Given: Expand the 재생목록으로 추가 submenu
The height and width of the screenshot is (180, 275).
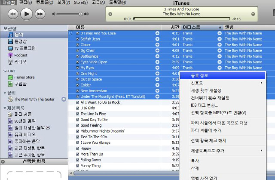Looking at the screenshot, I should point(223,150).
